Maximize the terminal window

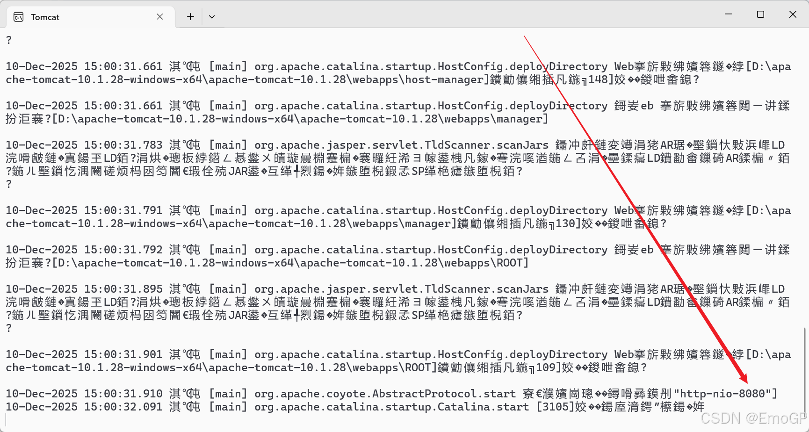[760, 14]
